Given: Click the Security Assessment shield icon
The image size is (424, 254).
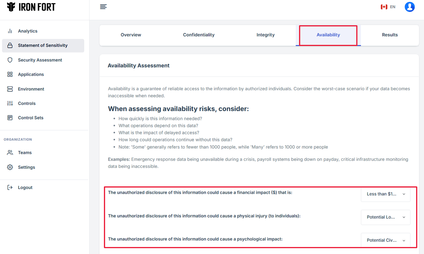Looking at the screenshot, I should tap(10, 60).
